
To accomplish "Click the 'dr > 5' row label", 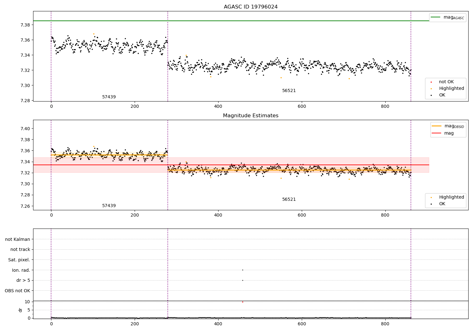I will pyautogui.click(x=23, y=281).
